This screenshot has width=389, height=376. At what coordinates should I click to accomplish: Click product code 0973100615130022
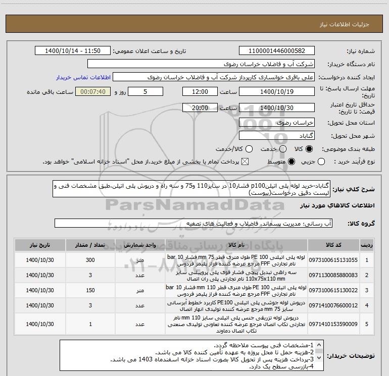[333, 290]
